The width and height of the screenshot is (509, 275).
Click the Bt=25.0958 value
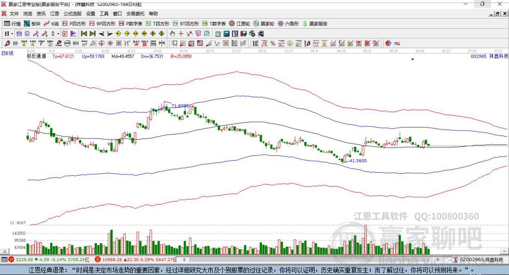pos(181,56)
